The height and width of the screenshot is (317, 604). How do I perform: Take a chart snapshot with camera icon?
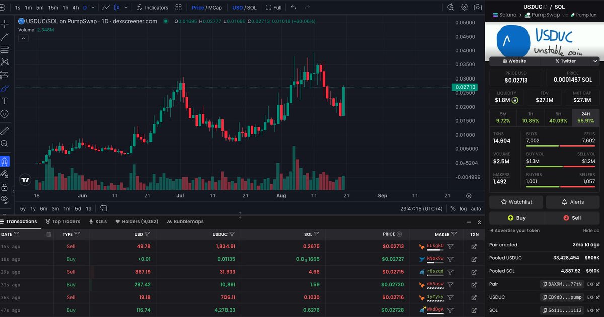(477, 7)
